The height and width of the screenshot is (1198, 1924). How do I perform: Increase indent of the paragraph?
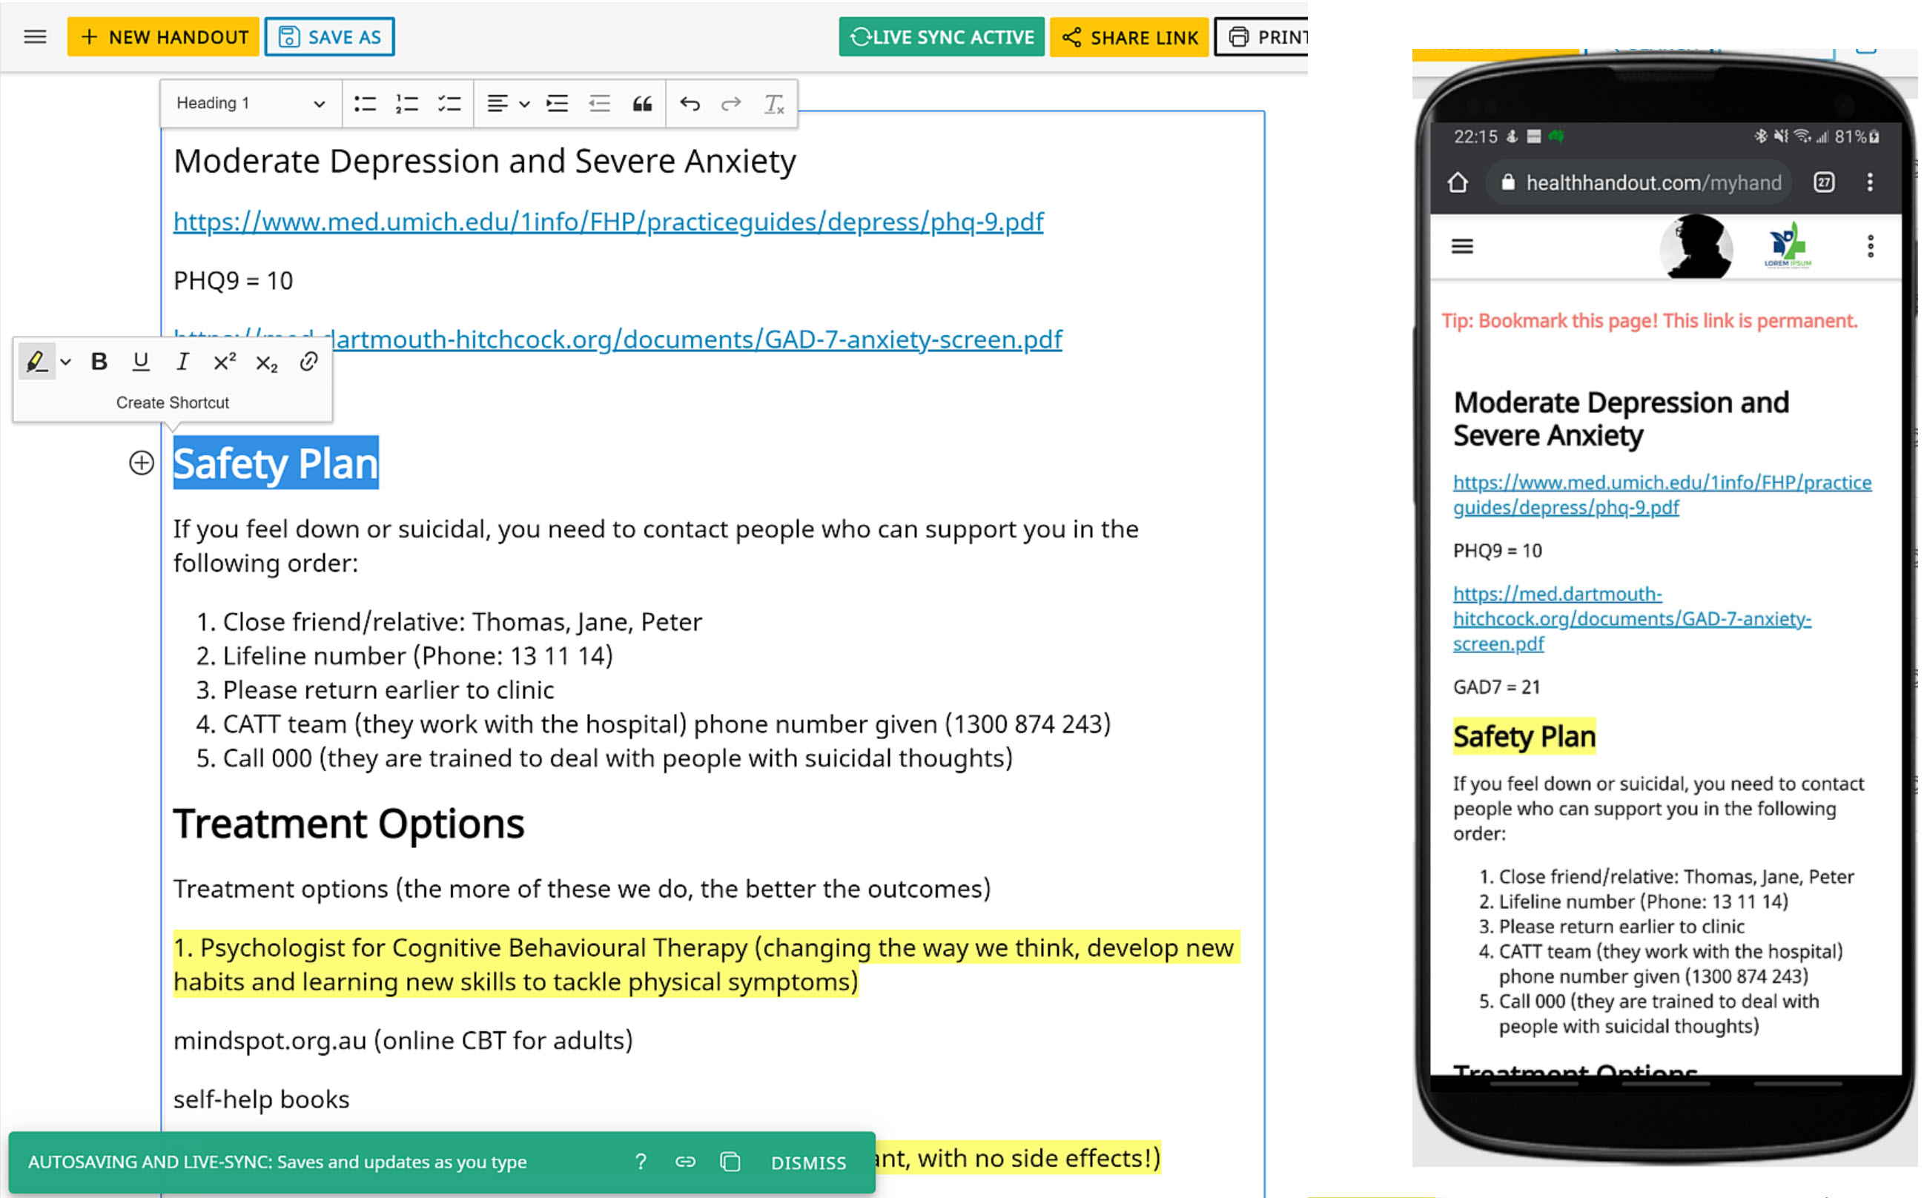pos(558,104)
